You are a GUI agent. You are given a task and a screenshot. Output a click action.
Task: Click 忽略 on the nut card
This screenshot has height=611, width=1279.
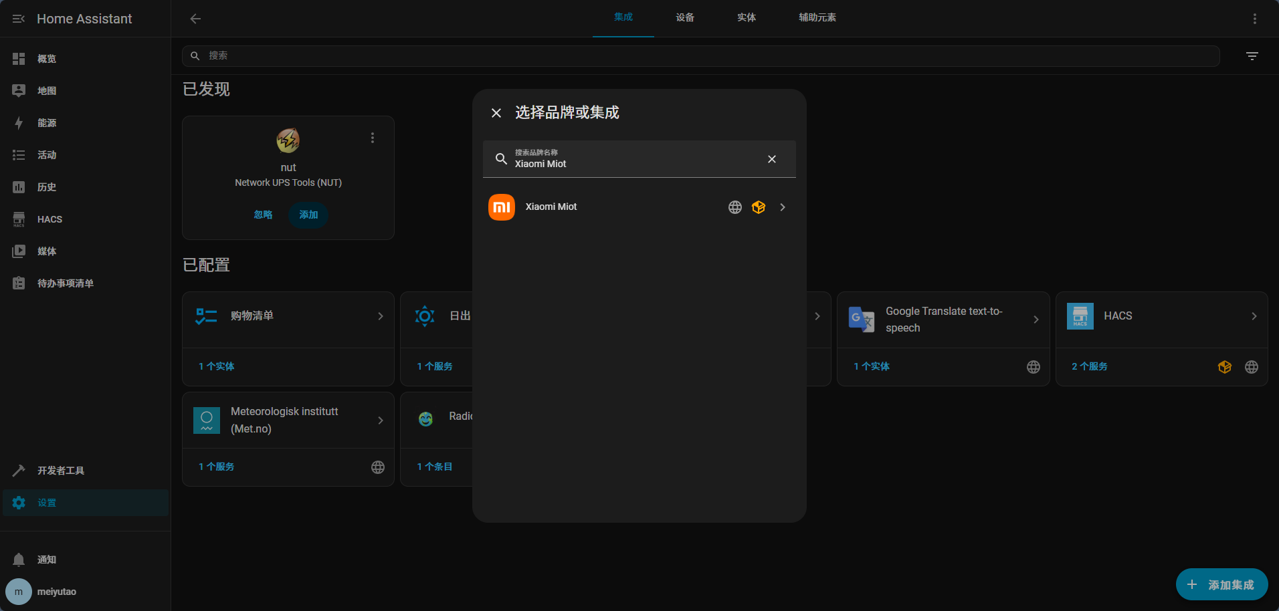[263, 215]
